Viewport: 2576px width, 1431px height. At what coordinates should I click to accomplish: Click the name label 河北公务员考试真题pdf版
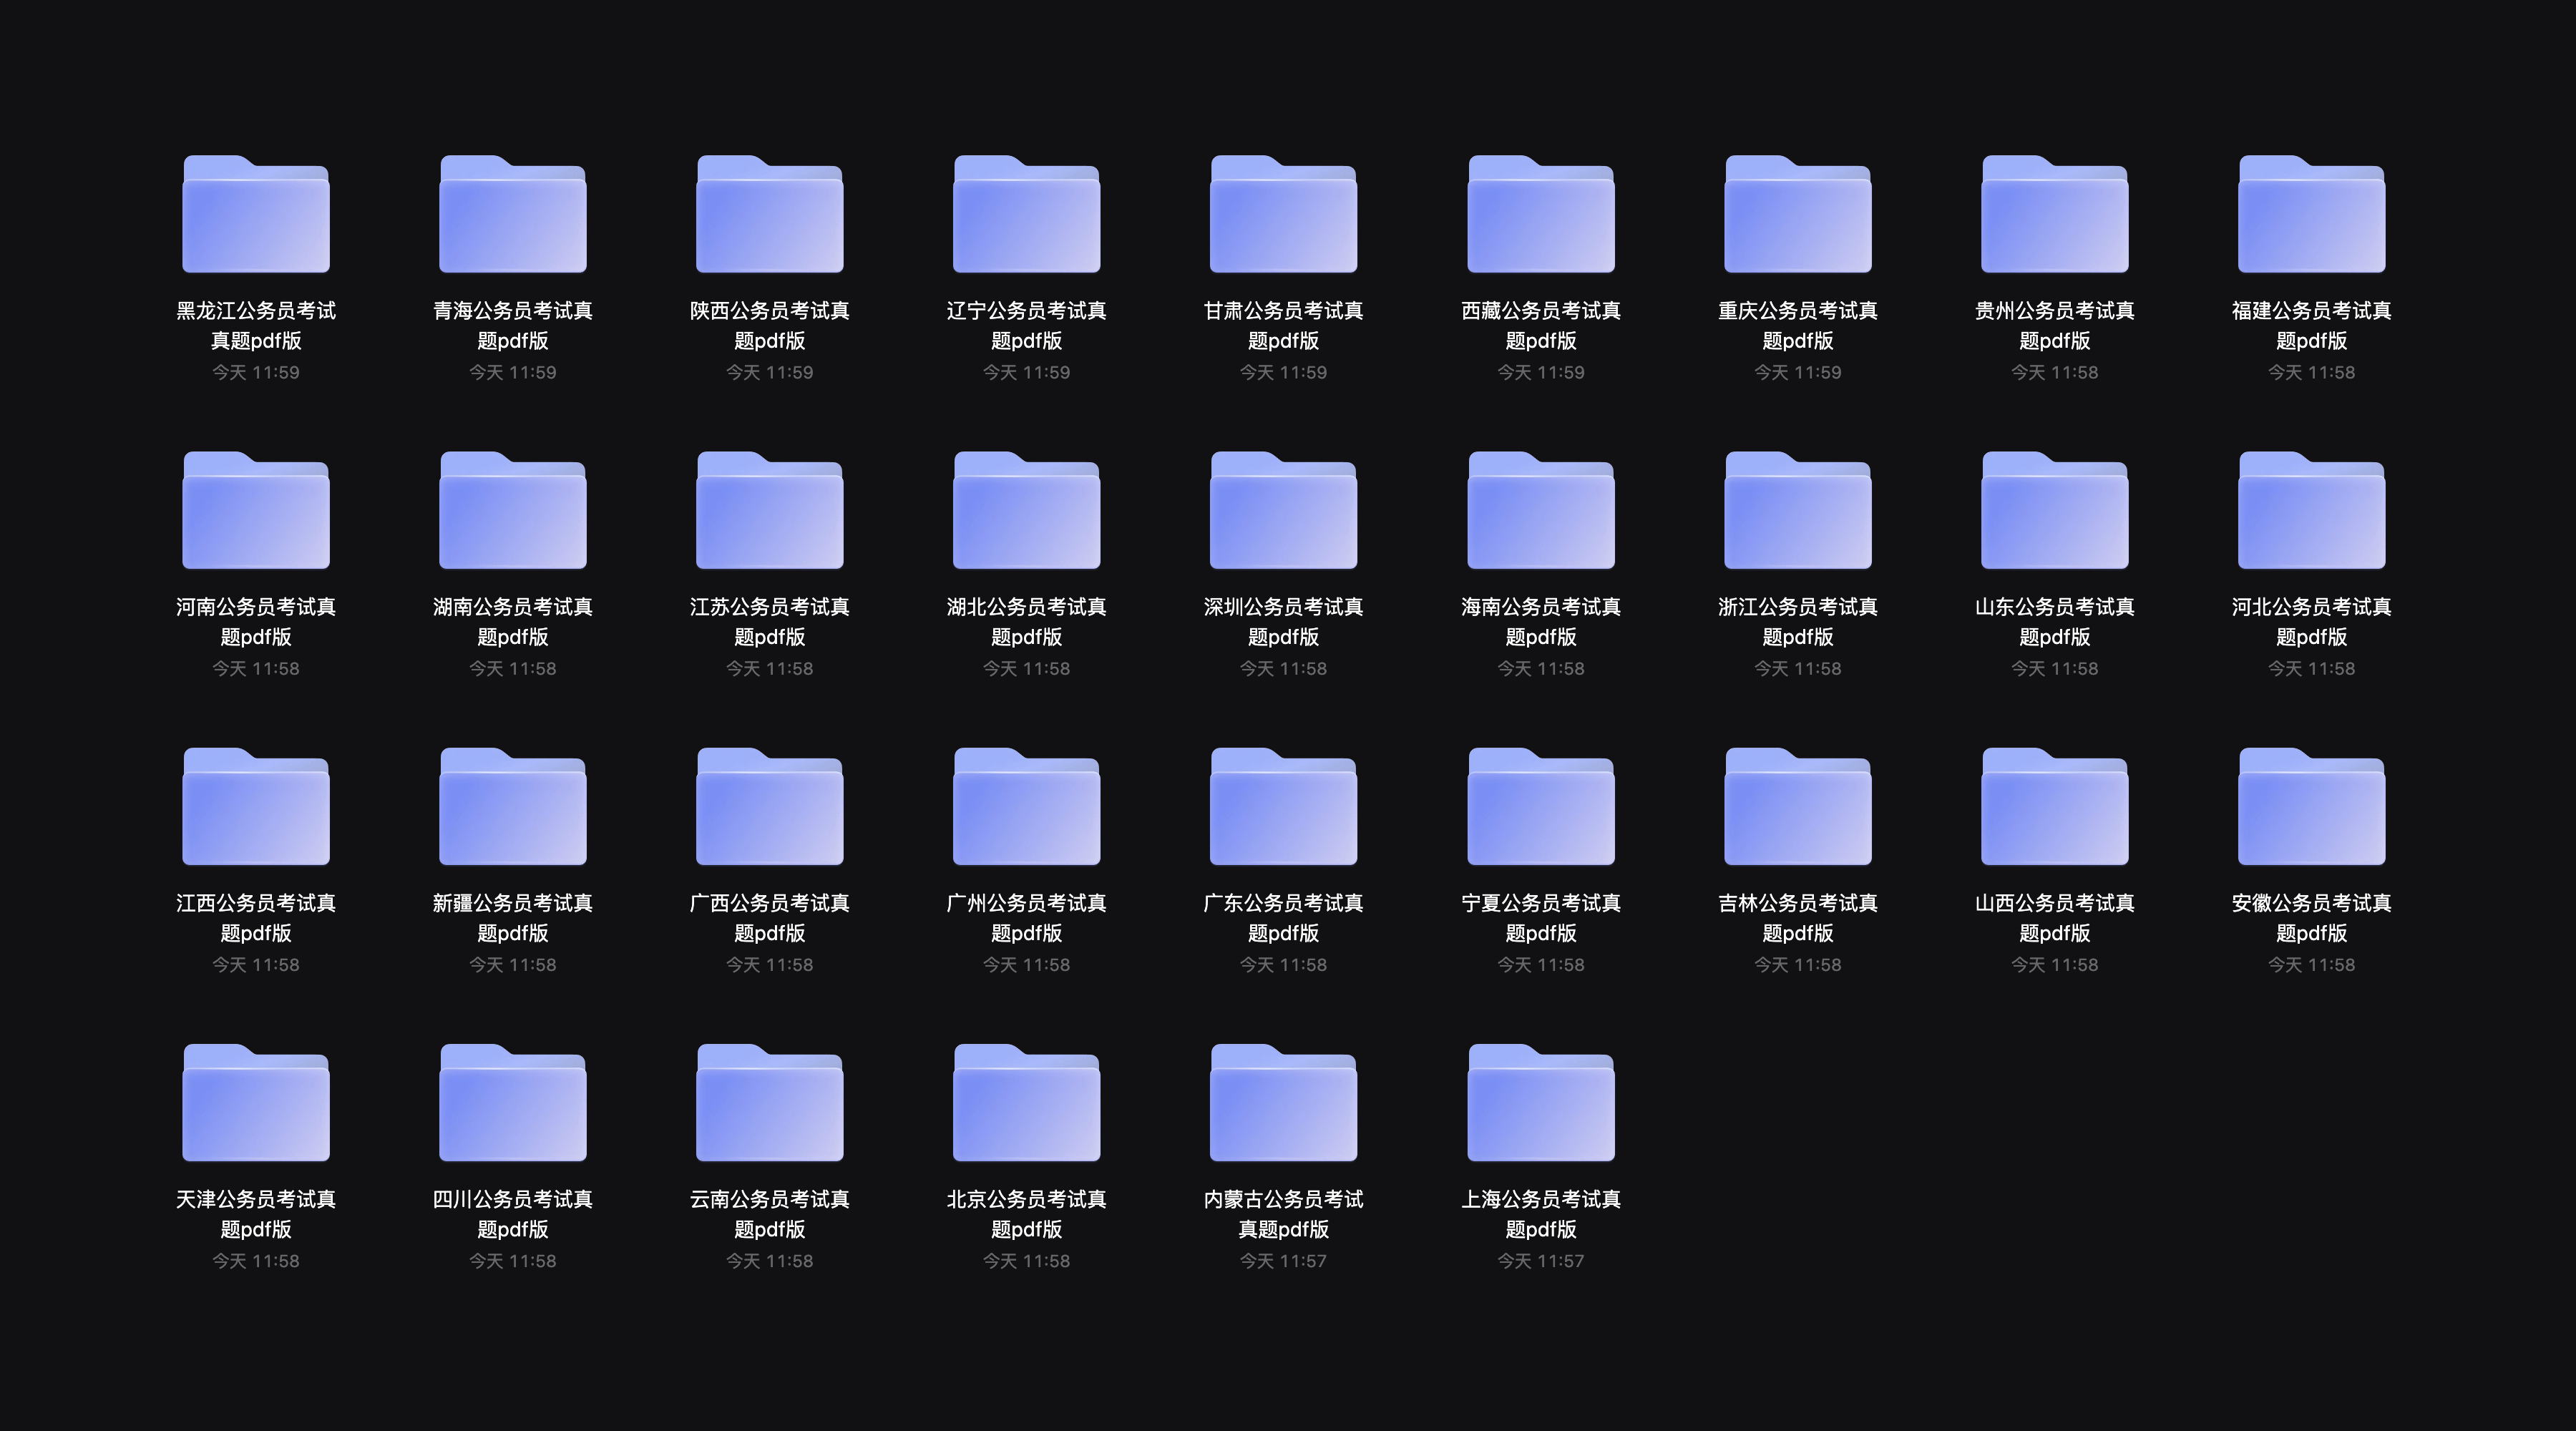pyautogui.click(x=2312, y=621)
